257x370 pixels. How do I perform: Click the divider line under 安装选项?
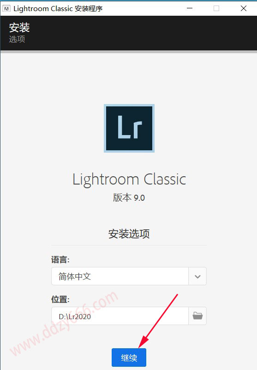pos(129,246)
